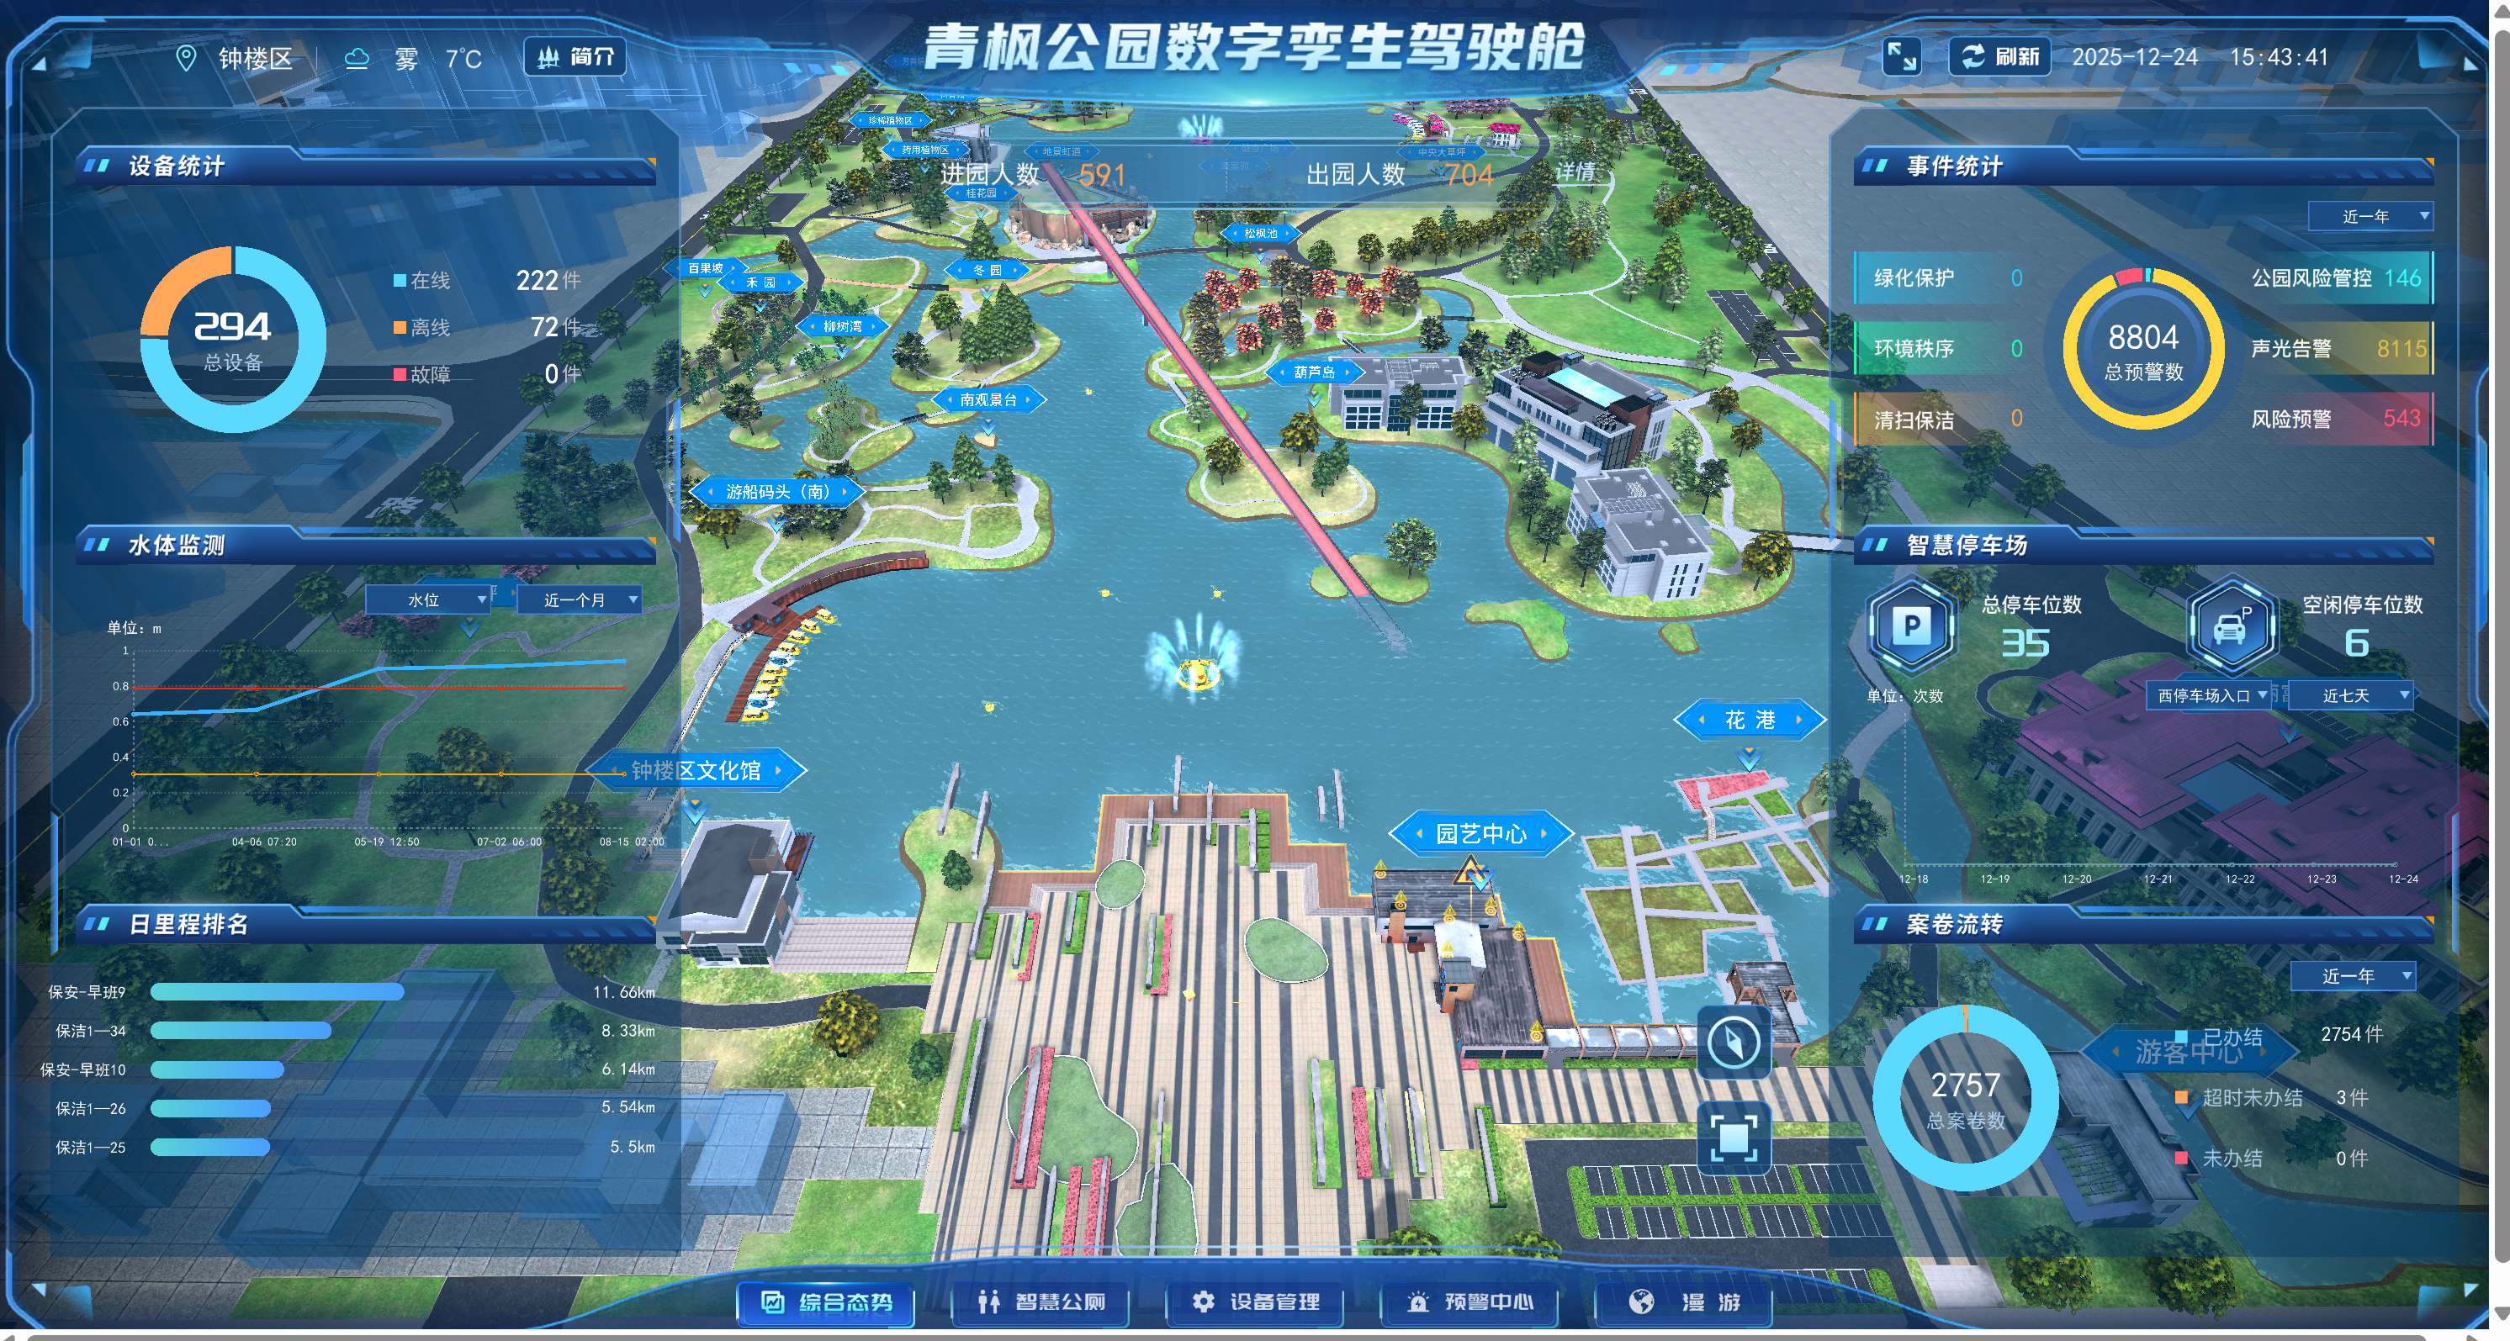The height and width of the screenshot is (1341, 2510).
Task: Toggle the 未办结 legend item
Action: pos(2220,1158)
